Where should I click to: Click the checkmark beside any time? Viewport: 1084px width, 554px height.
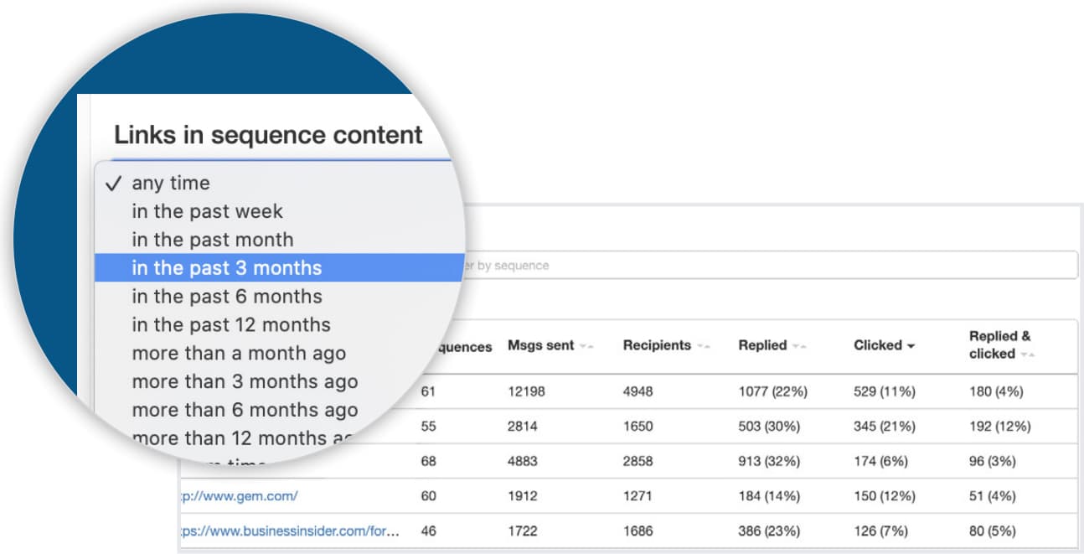(113, 183)
